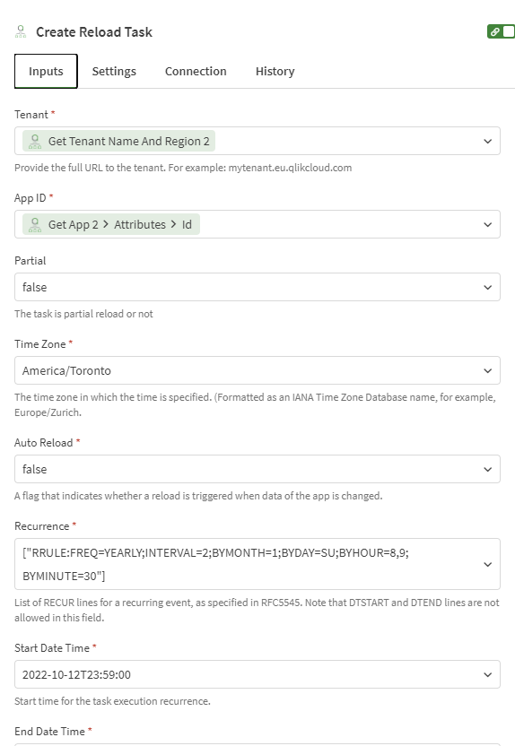Viewport: 515px width, 746px height.
Task: Open the Connection tab
Action: [x=196, y=71]
